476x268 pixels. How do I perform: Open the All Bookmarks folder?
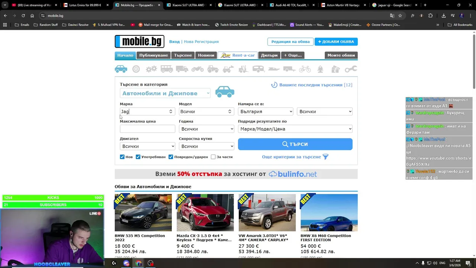(x=460, y=25)
